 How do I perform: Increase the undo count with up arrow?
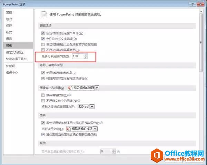86,55
